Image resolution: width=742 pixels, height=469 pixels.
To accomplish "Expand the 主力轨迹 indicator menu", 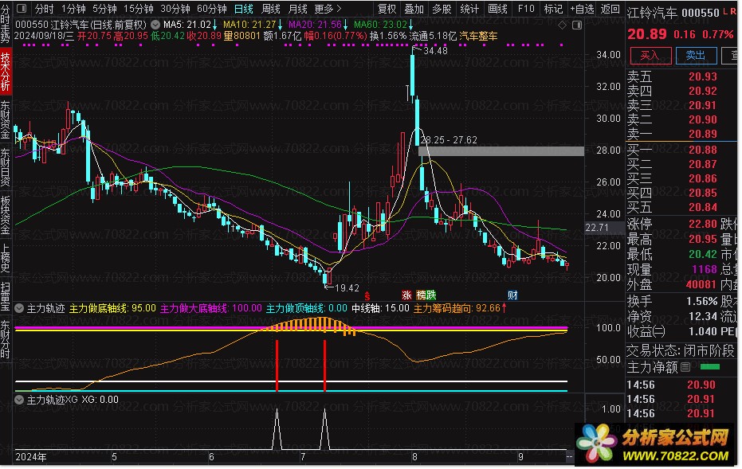I will [19, 309].
